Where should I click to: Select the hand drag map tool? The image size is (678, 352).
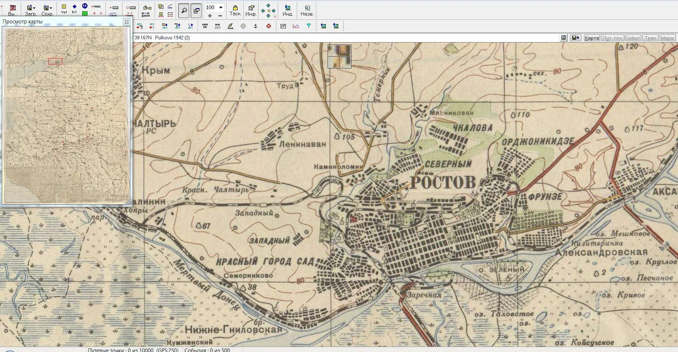pyautogui.click(x=146, y=7)
